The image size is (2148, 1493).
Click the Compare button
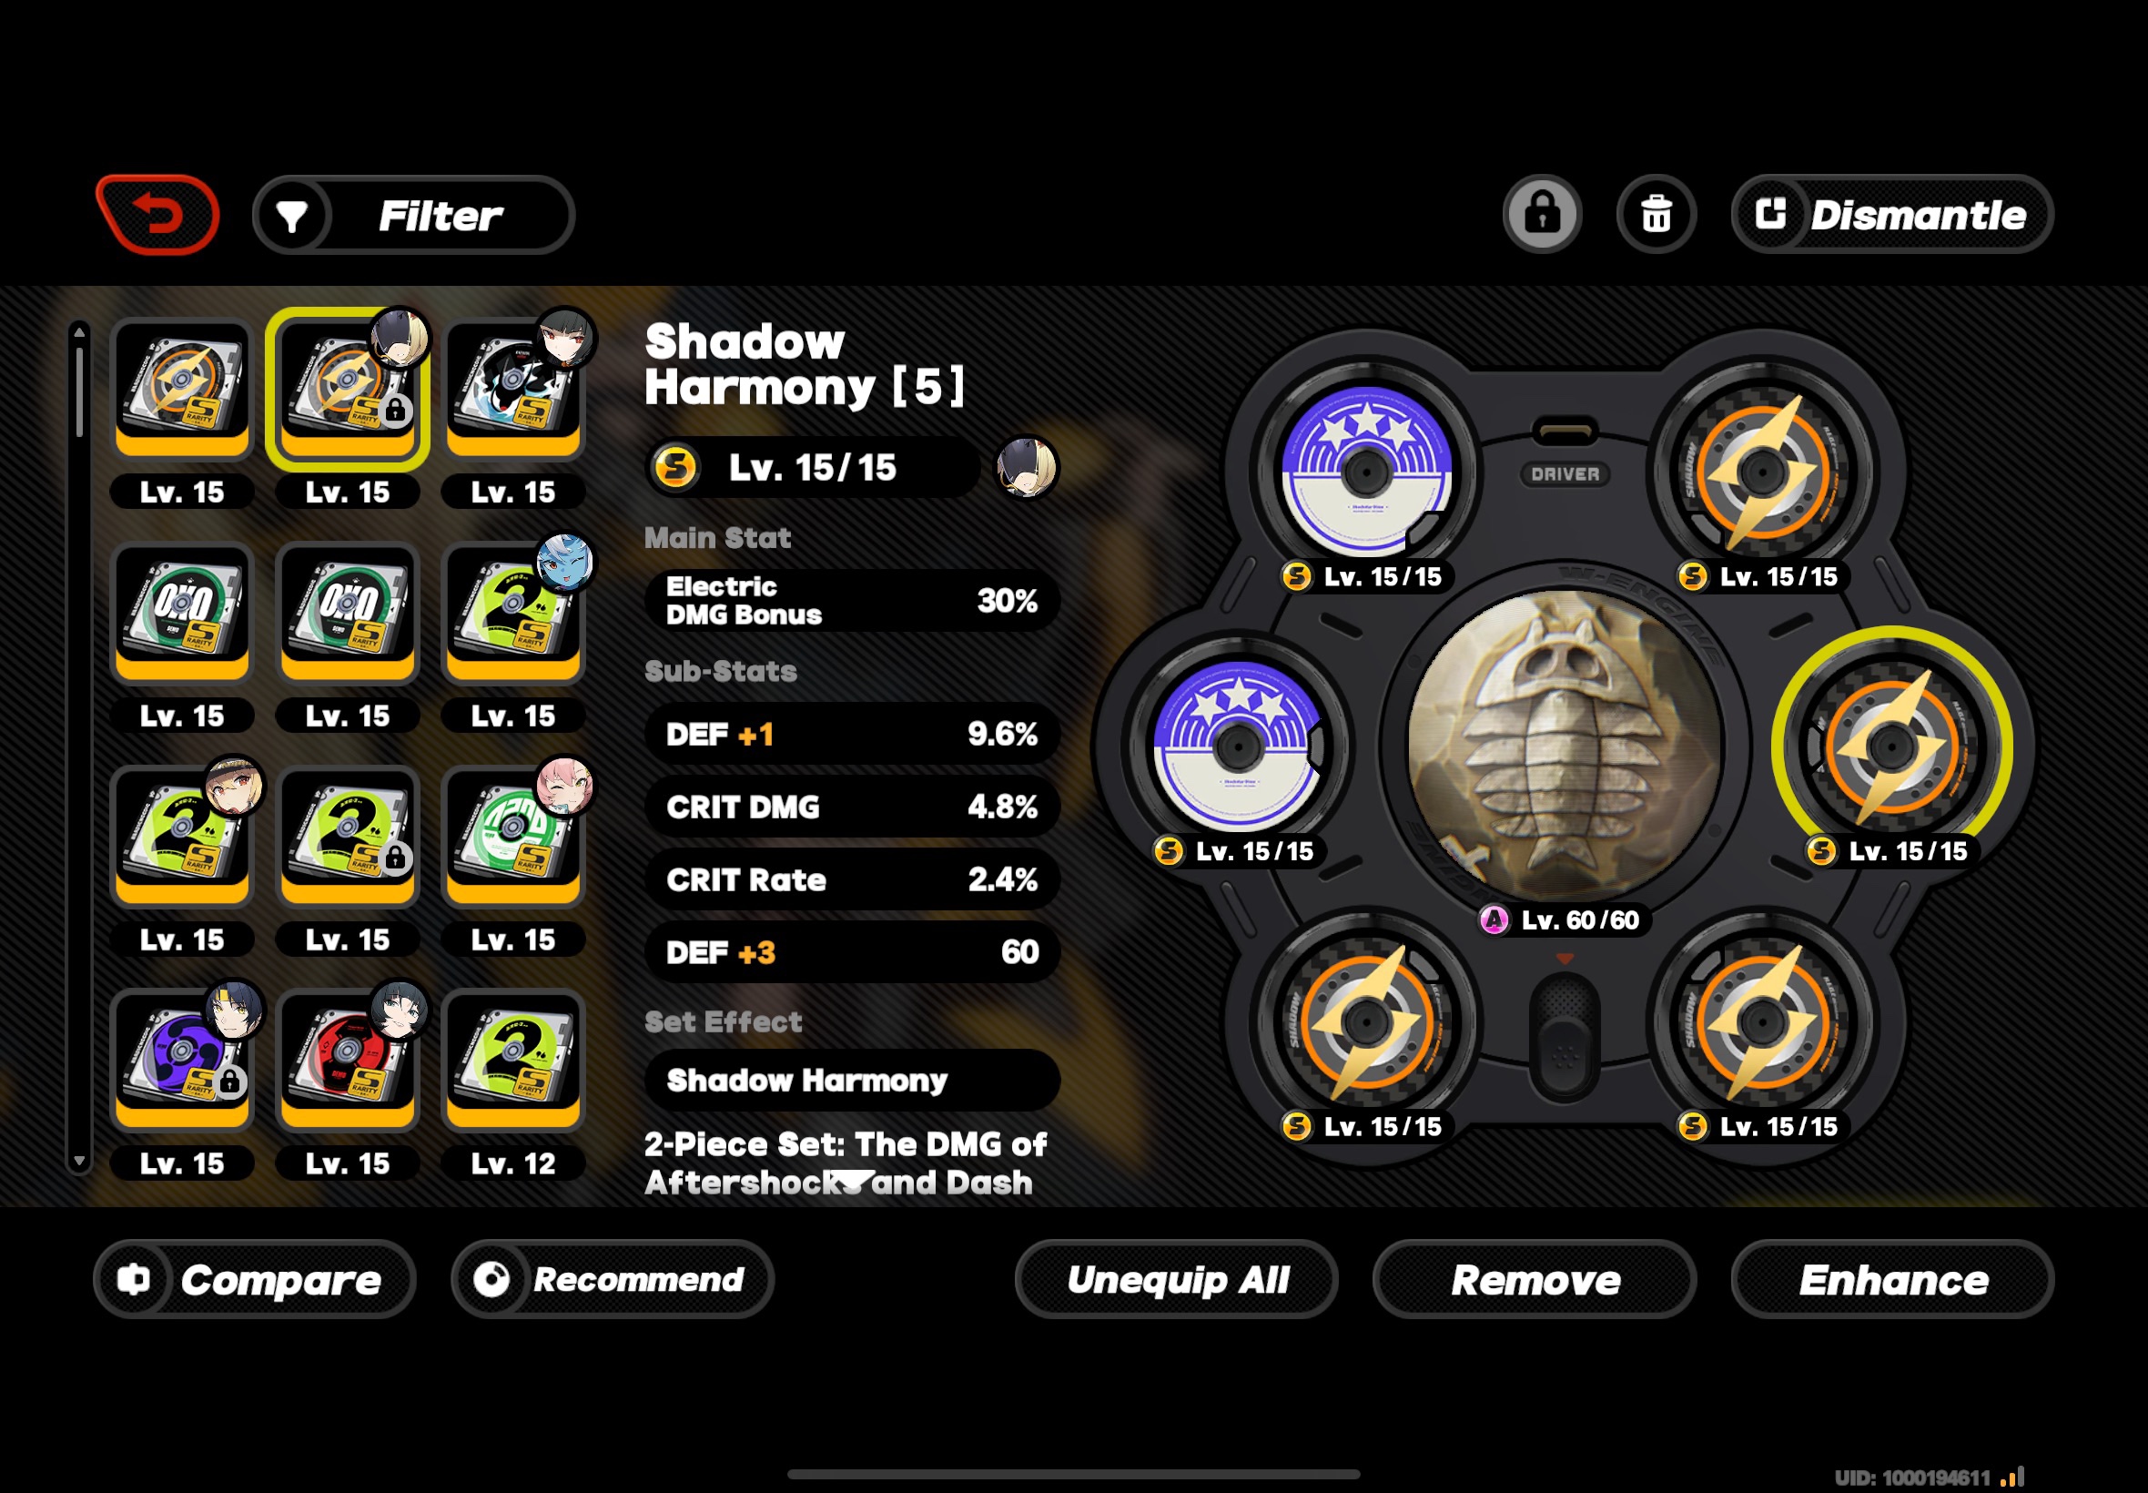(x=254, y=1279)
